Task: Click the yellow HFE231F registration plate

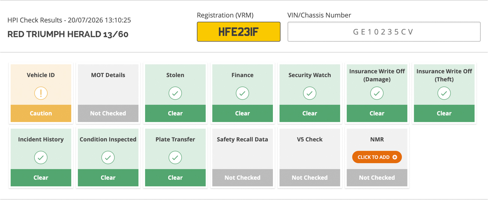Action: (239, 32)
